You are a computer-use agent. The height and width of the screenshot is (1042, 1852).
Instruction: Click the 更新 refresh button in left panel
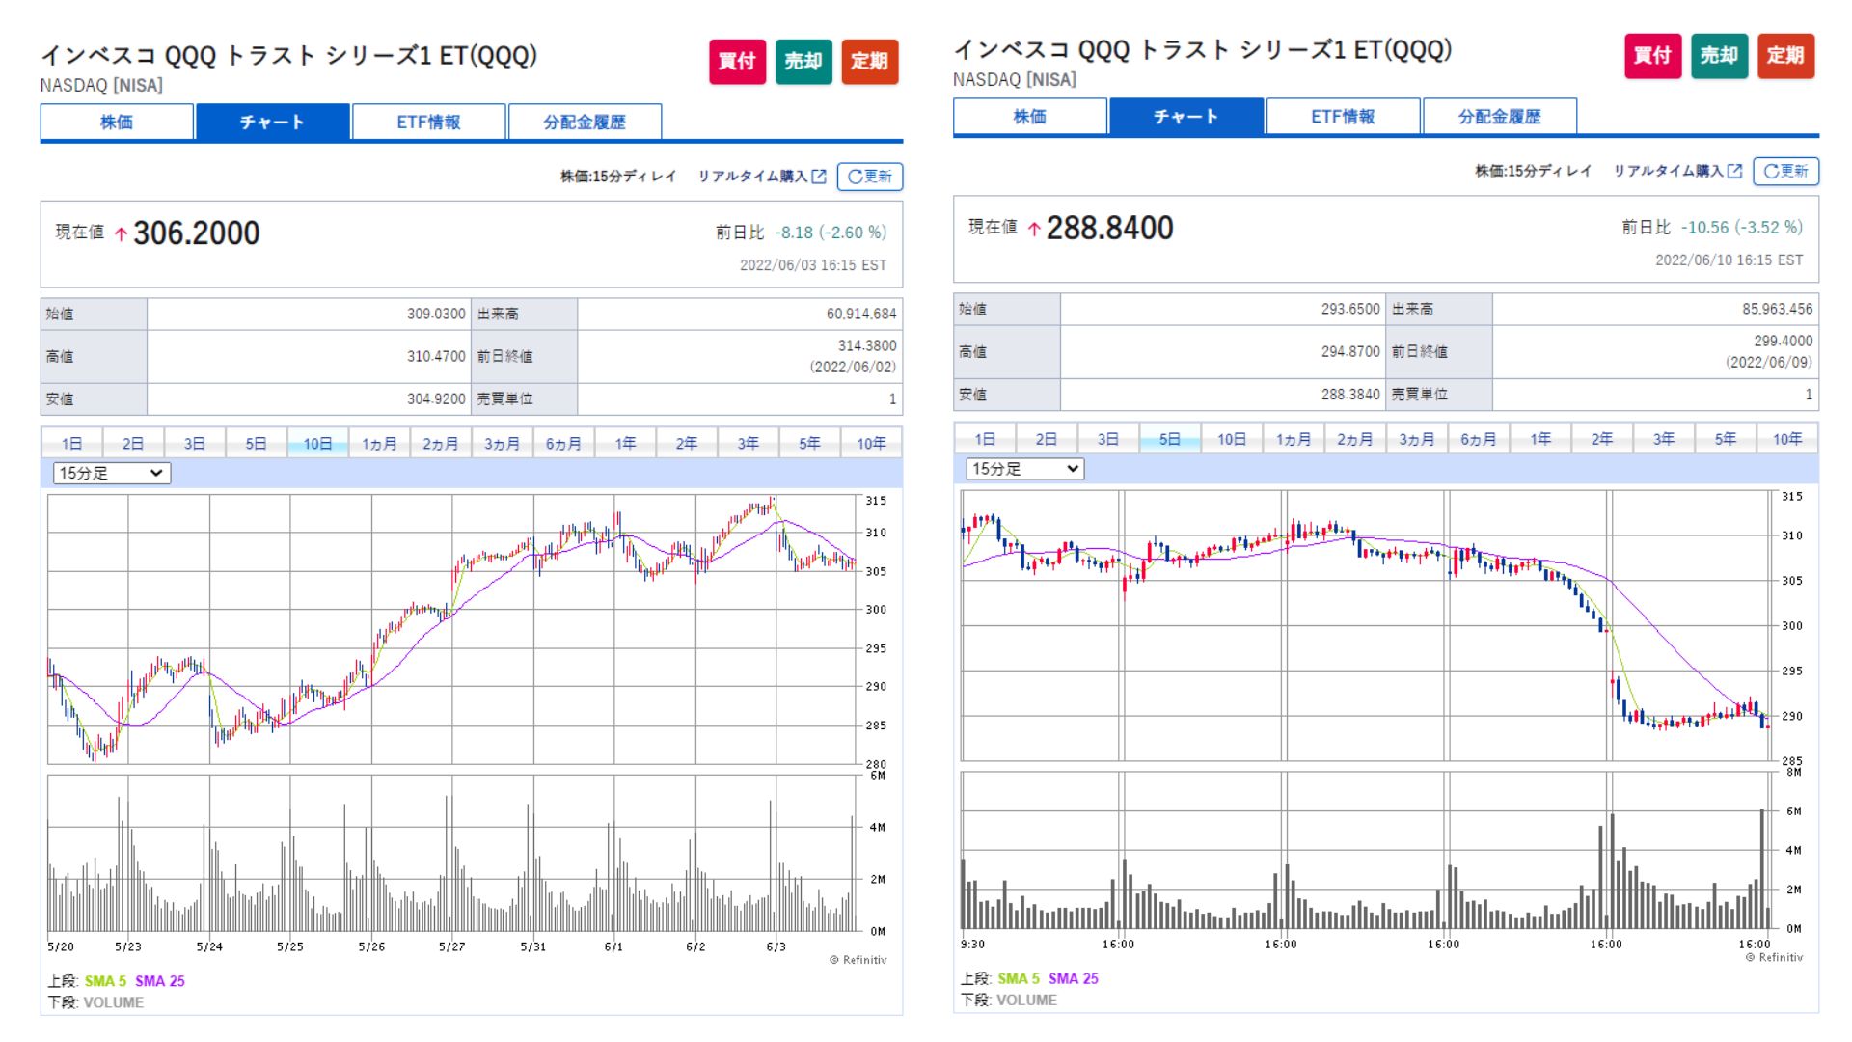[870, 177]
